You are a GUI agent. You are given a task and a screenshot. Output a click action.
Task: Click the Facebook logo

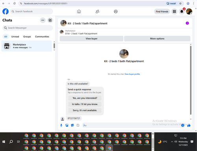(x=6, y=11)
